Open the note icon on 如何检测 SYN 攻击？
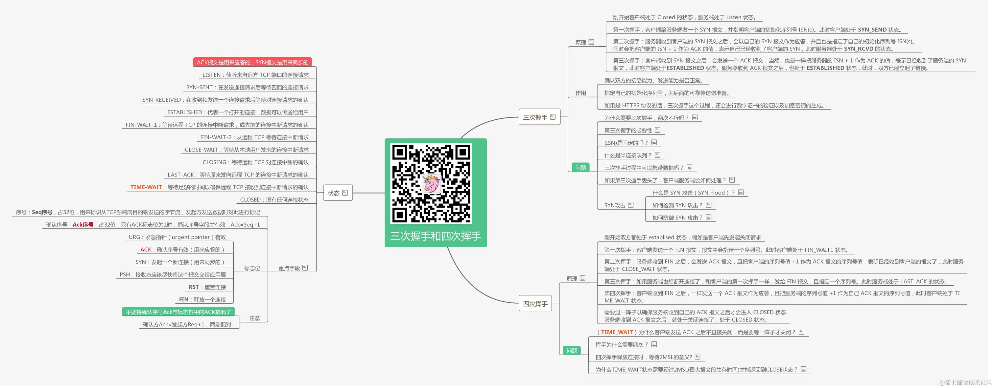This screenshot has height=388, width=994. pyautogui.click(x=709, y=204)
